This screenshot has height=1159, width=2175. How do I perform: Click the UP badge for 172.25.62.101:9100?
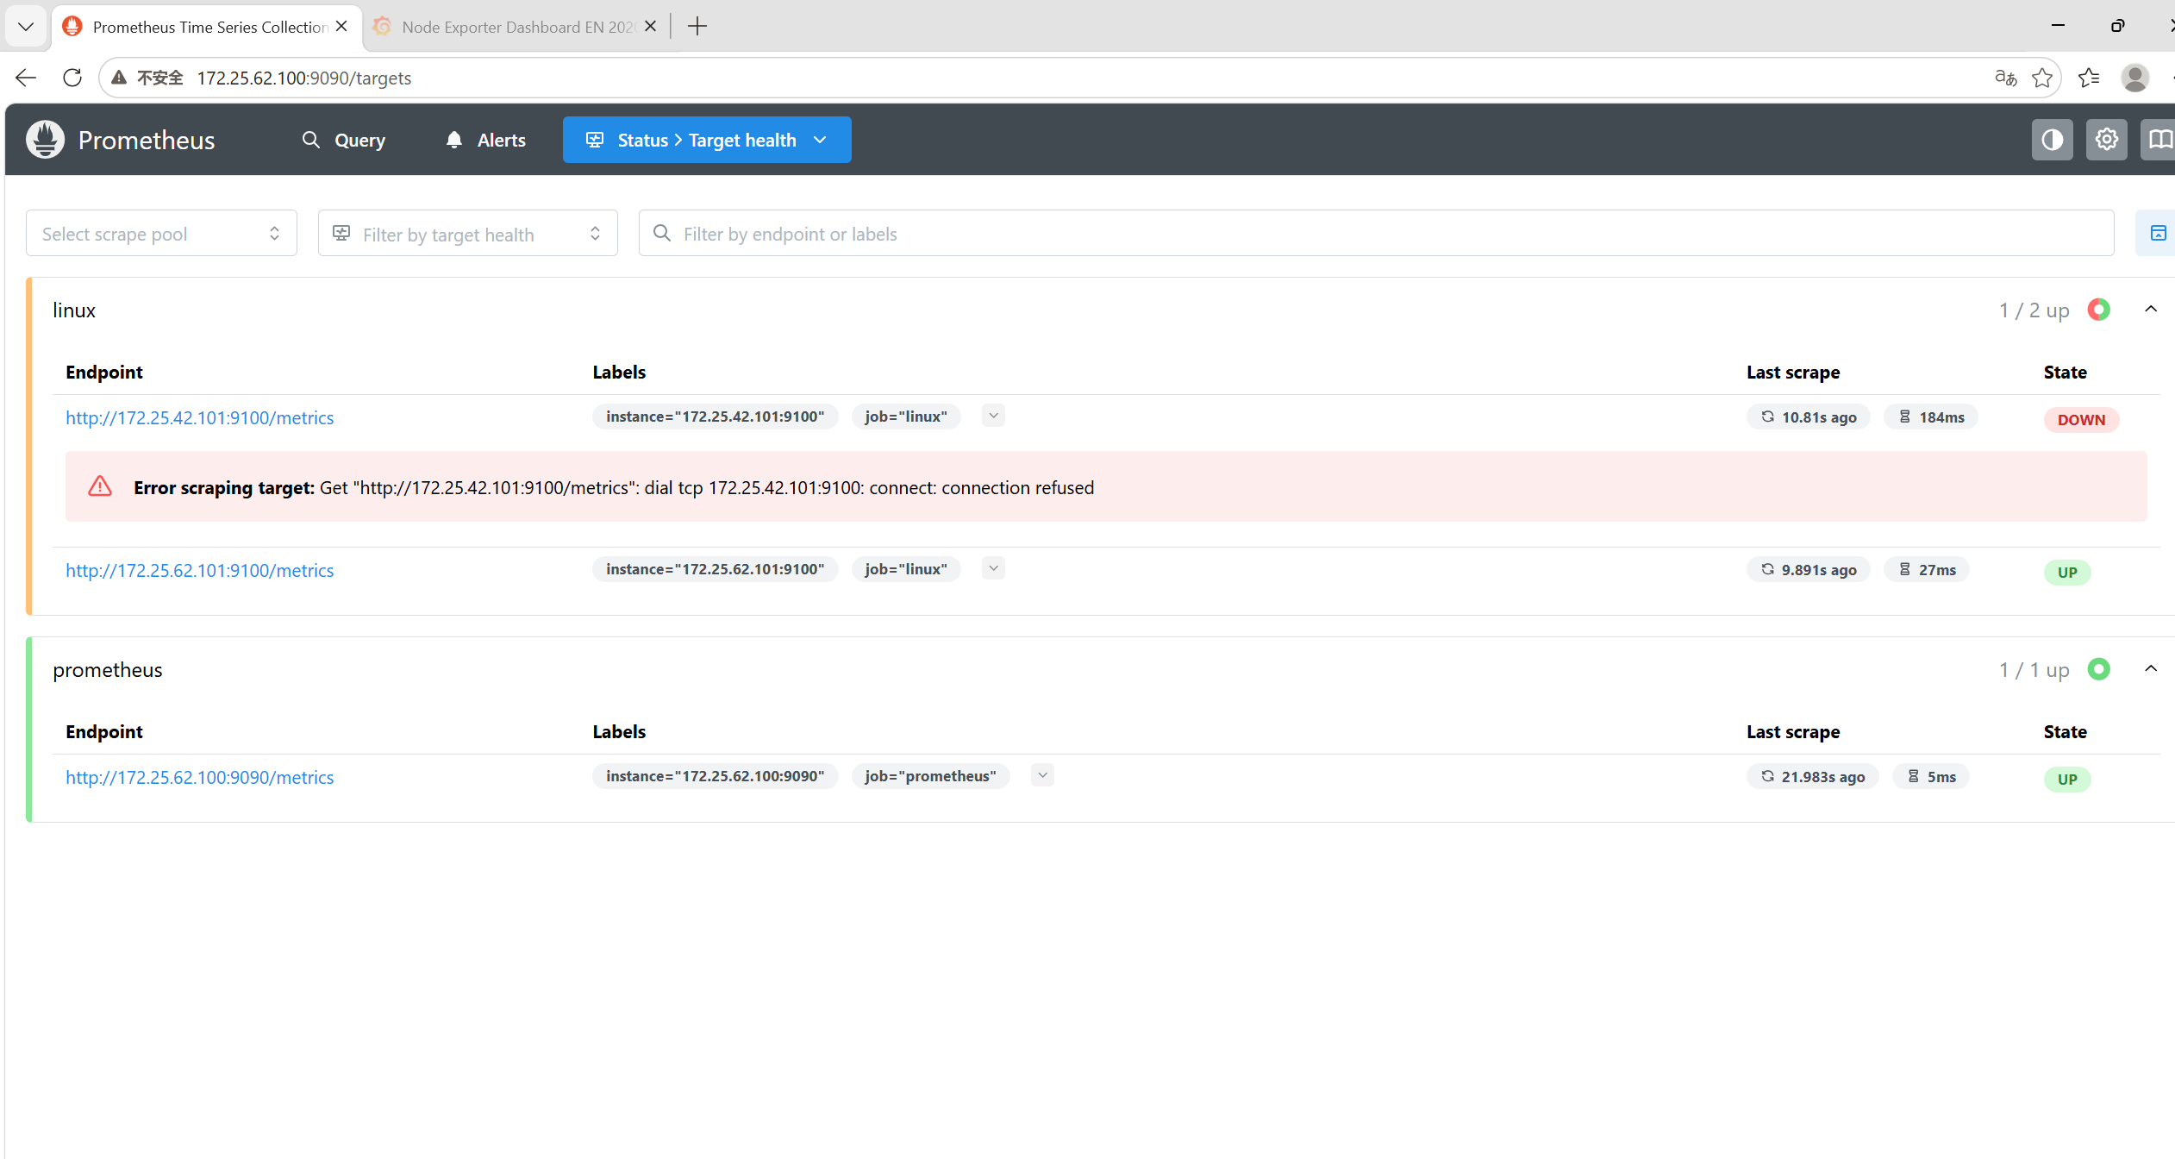[2067, 573]
